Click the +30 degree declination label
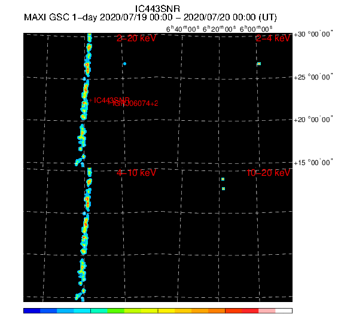The image size is (341, 314). (x=313, y=34)
